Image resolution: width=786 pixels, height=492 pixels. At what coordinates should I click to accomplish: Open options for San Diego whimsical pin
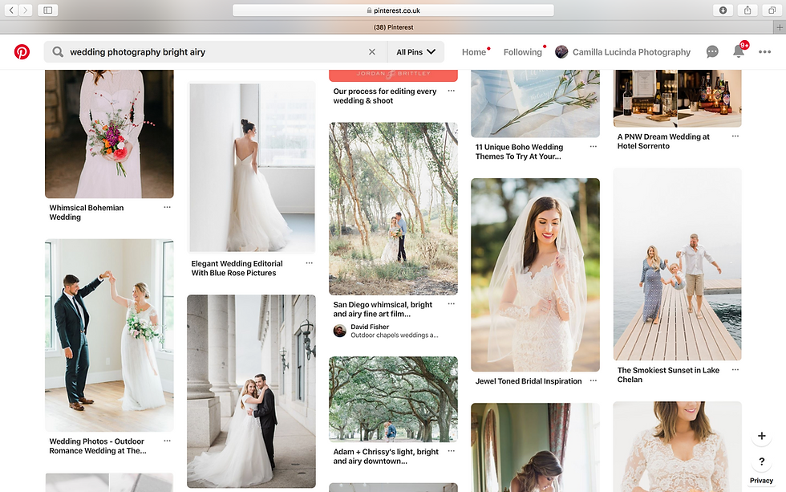click(451, 304)
